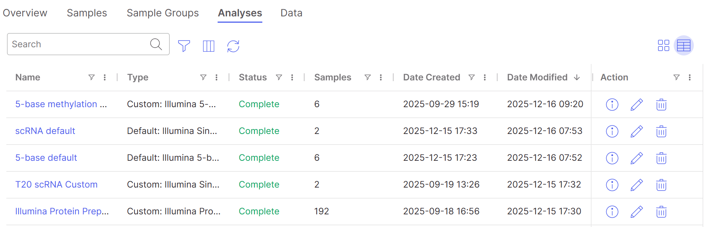Click the Search input field
This screenshot has width=705, height=227.
[78, 44]
